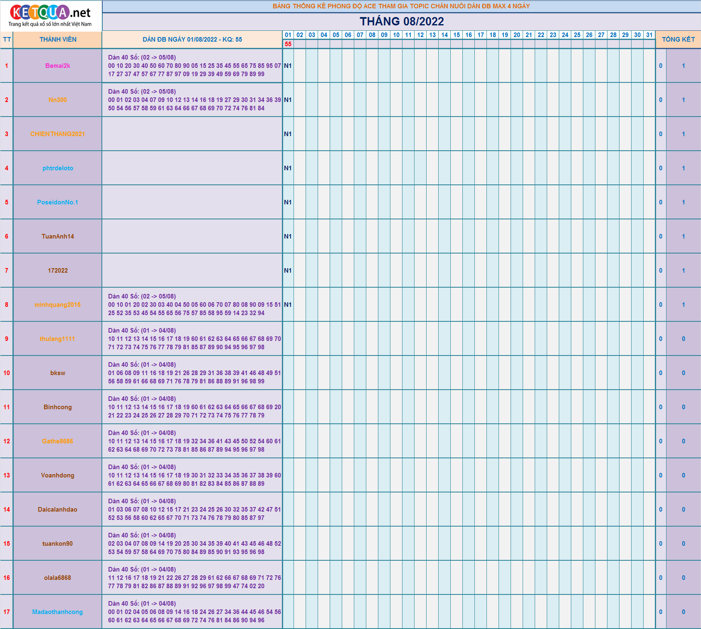Click the number set cell for Bemai2k
The width and height of the screenshot is (701, 629).
coord(192,66)
